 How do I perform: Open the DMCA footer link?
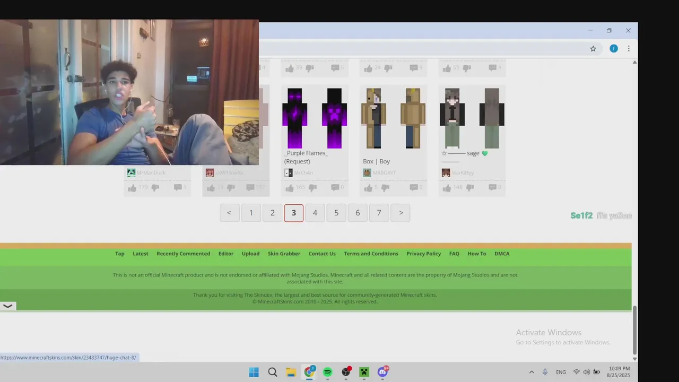502,254
